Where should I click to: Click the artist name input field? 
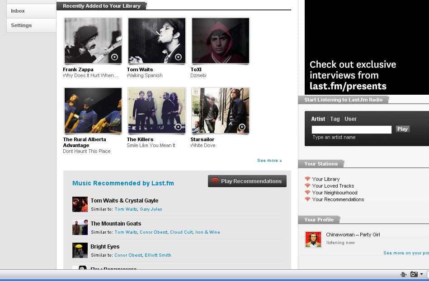tap(352, 129)
